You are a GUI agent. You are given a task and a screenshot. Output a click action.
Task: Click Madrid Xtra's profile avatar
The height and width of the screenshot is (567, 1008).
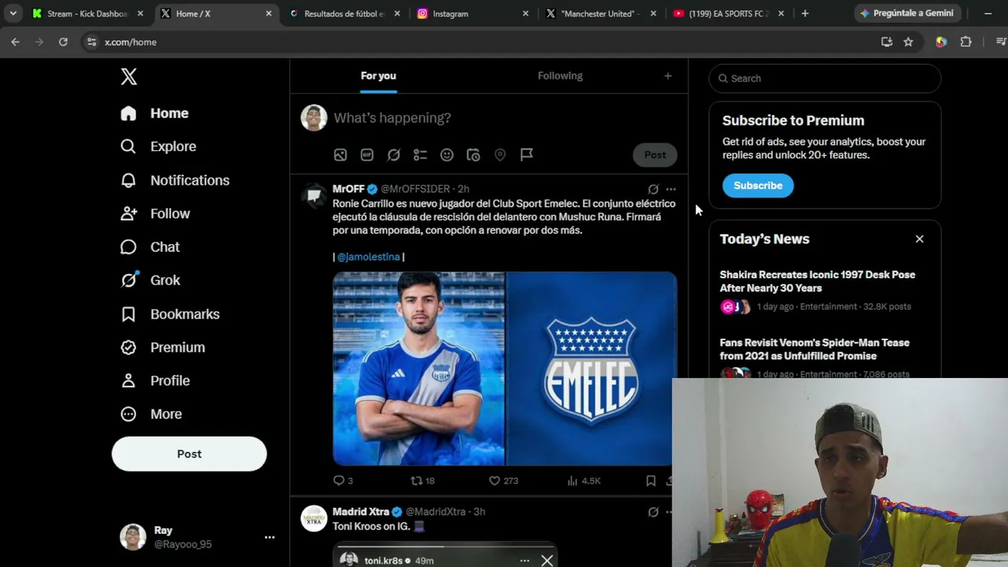tap(314, 518)
